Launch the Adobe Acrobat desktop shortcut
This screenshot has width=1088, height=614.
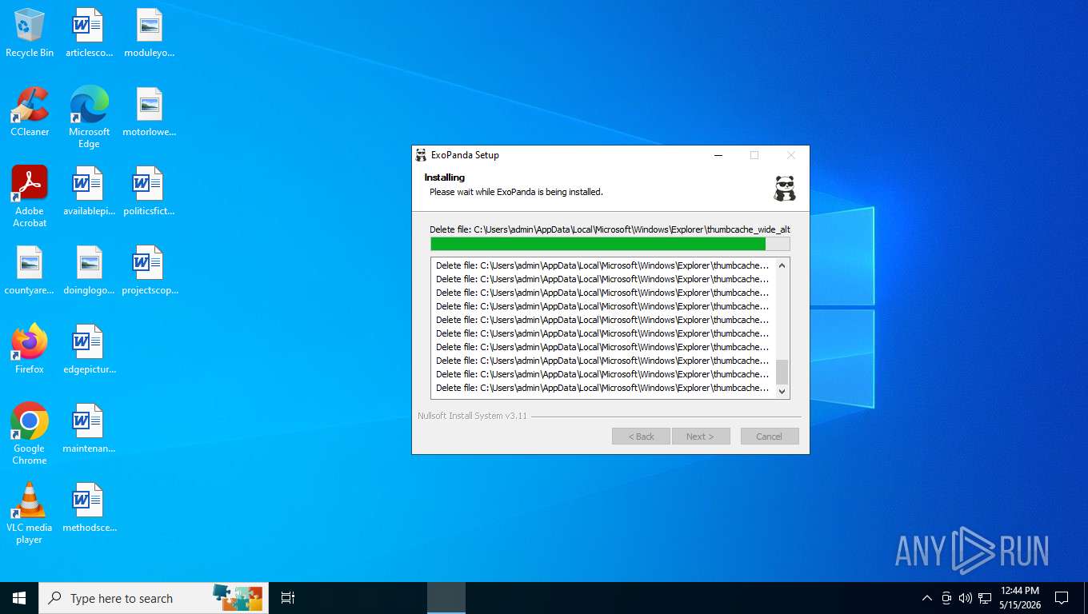[x=30, y=196]
